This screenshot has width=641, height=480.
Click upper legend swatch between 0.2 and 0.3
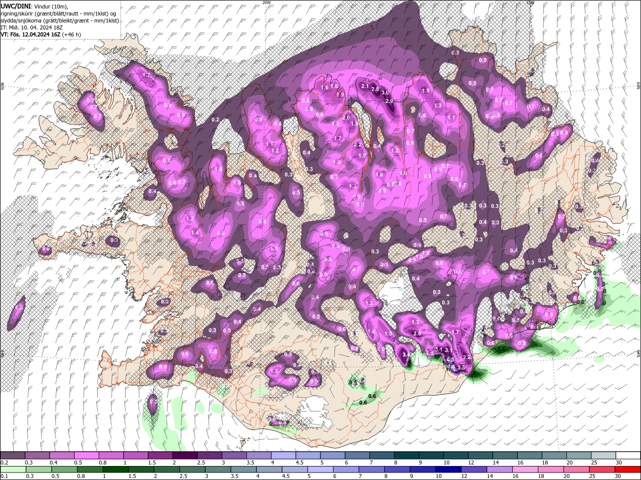coord(13,455)
